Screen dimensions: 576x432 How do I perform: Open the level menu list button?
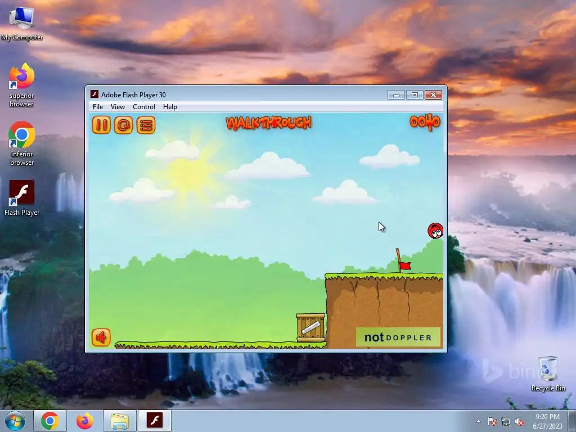146,125
